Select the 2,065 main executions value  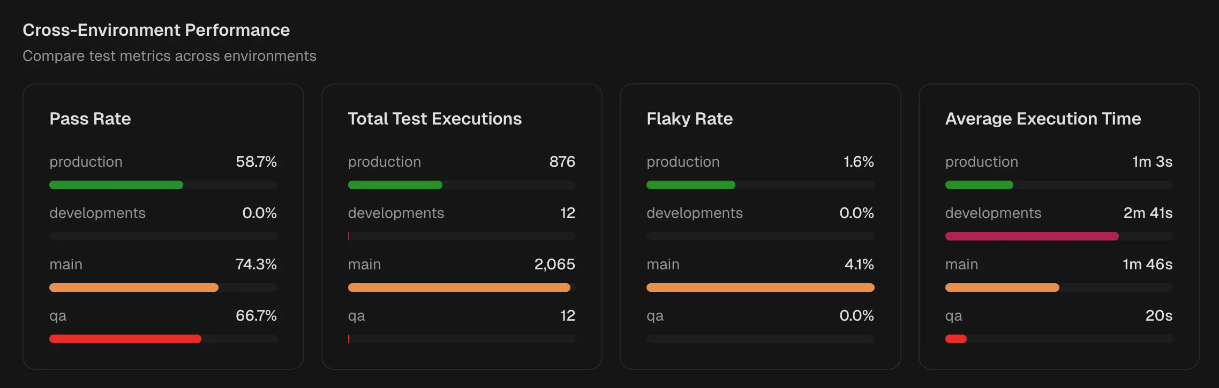(x=554, y=265)
